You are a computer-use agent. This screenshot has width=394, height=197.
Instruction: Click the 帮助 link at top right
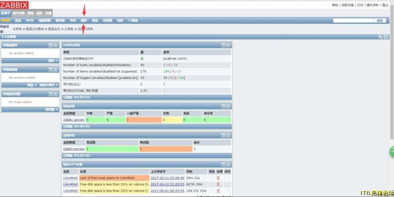click(x=335, y=5)
